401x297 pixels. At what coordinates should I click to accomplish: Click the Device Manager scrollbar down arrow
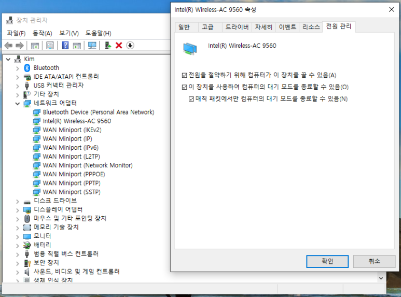tap(381, 278)
